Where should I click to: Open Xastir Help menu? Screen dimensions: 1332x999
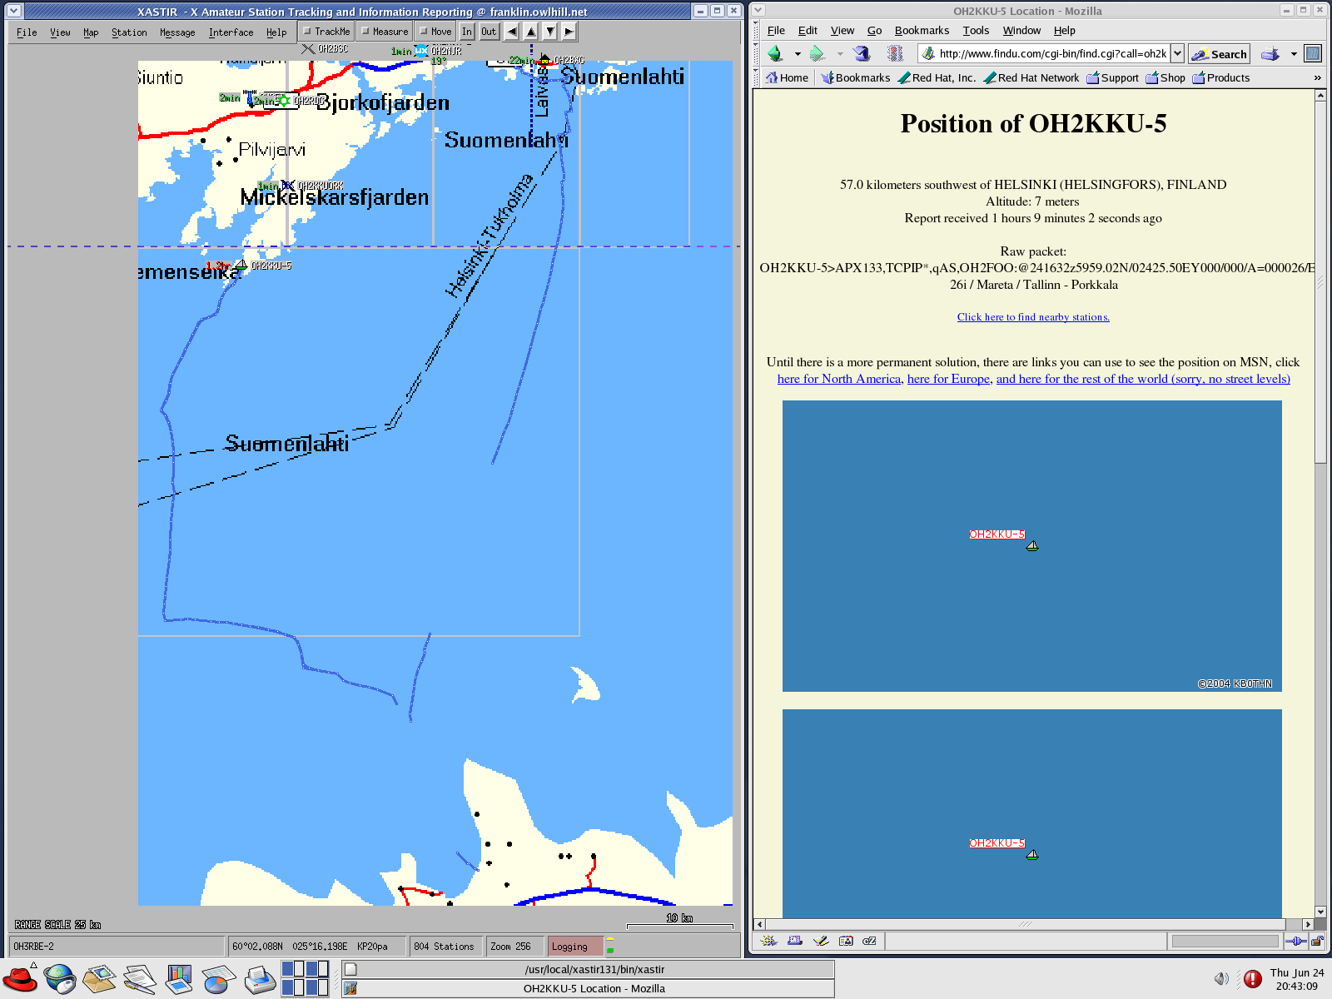pos(276,32)
